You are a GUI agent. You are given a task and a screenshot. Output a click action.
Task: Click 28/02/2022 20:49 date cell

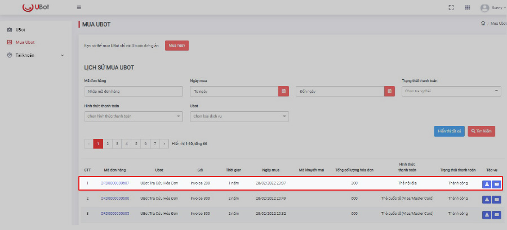(x=270, y=198)
